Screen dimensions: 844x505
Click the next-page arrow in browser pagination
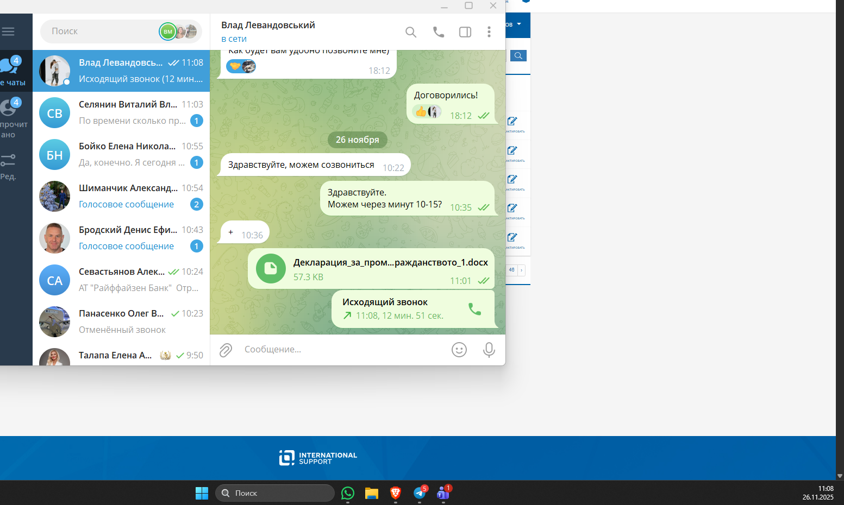[522, 270]
